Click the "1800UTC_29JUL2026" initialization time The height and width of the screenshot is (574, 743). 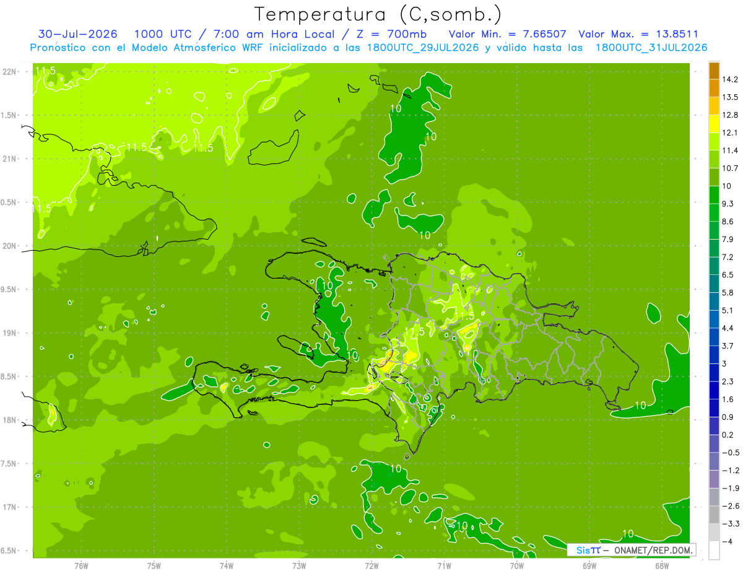click(423, 48)
